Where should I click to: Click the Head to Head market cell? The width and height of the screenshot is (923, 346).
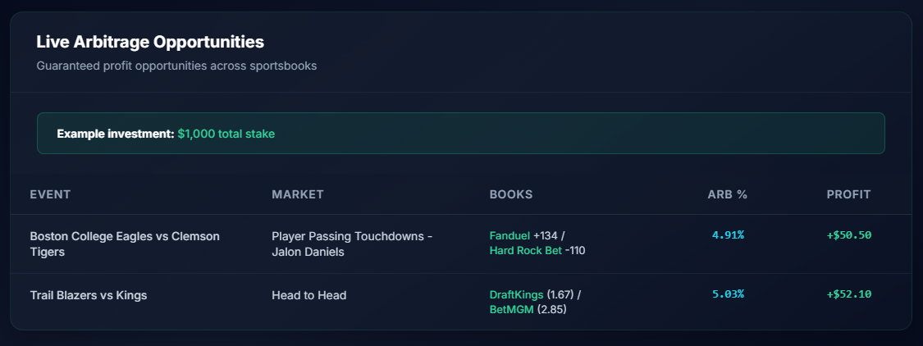(x=309, y=295)
